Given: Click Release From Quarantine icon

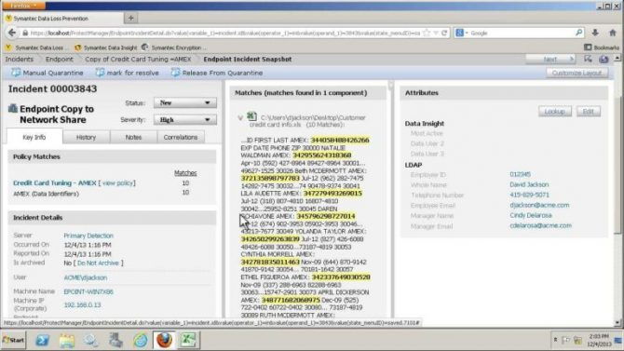Looking at the screenshot, I should pos(175,73).
